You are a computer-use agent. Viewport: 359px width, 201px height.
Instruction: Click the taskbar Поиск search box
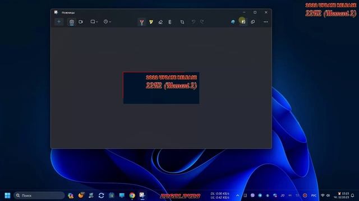39,195
